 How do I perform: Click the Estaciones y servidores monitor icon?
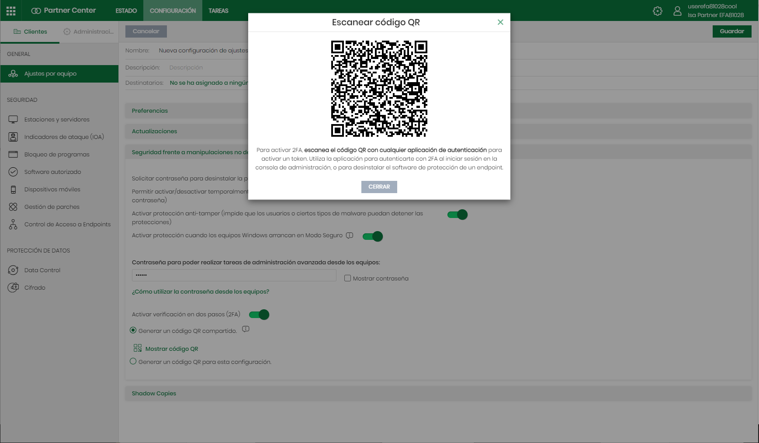click(x=13, y=119)
